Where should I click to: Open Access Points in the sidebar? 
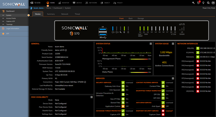click(11, 18)
